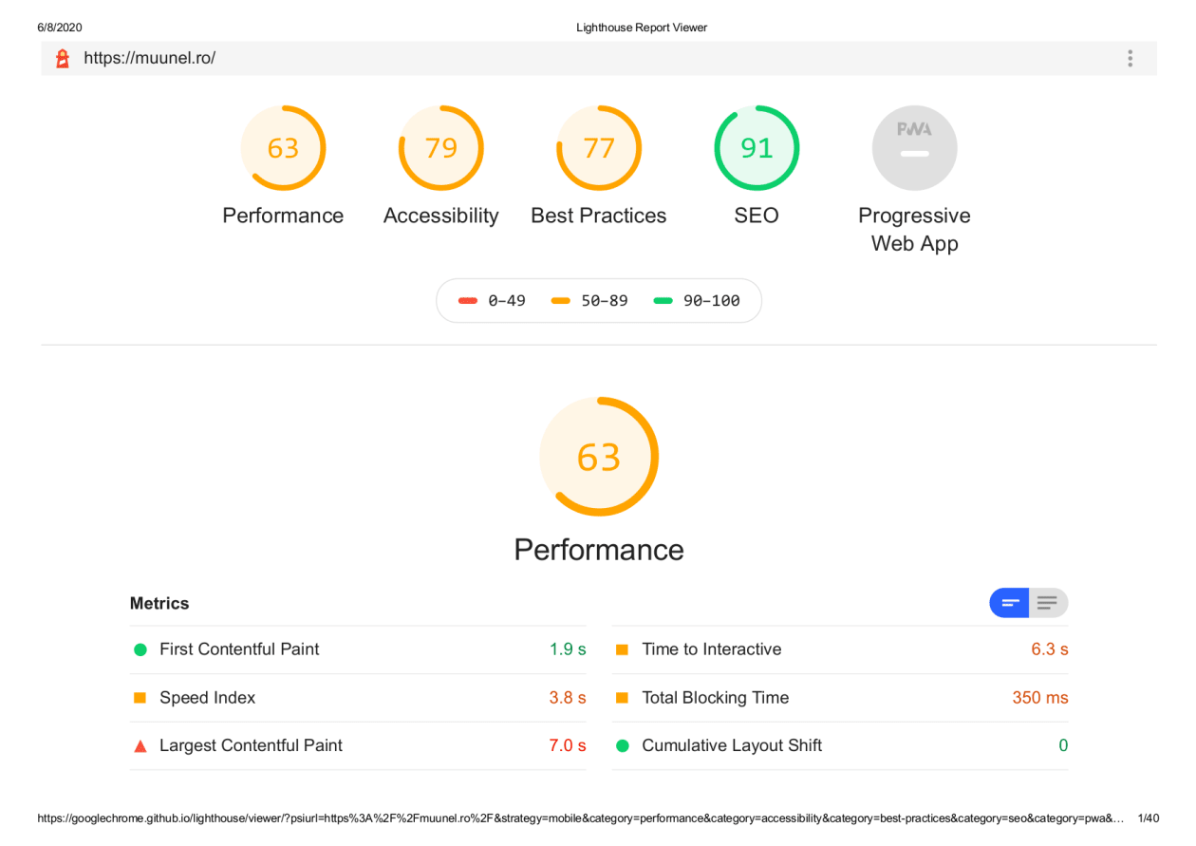
Task: Click the orange square beside Total Blocking Time
Action: [622, 697]
